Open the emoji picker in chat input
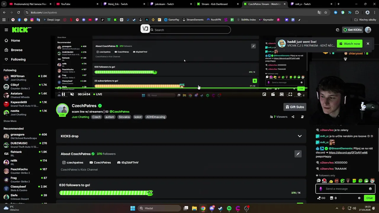 pos(370,189)
